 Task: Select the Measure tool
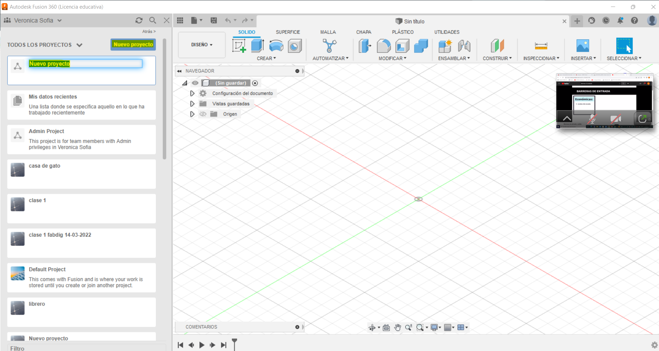click(x=541, y=46)
